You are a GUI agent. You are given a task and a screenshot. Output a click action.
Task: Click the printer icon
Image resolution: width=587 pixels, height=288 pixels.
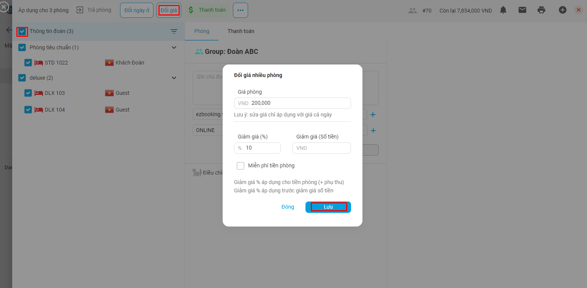[541, 10]
